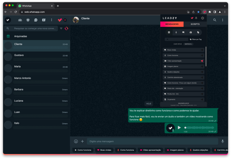Screen dimensions: 231x159
Task: Send Boas vindas with its arrow icon
Action: pyautogui.click(x=202, y=50)
